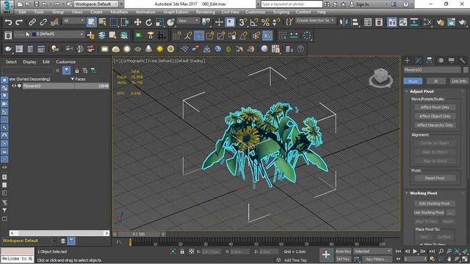Choose the Select and Move tool
The height and width of the screenshot is (264, 470).
pyautogui.click(x=137, y=22)
